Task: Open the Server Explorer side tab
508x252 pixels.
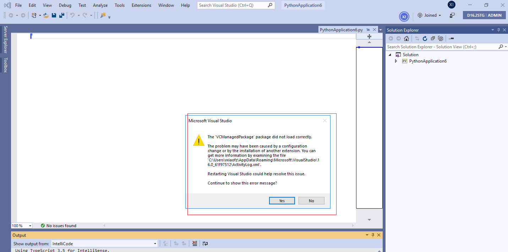Action: pyautogui.click(x=5, y=39)
